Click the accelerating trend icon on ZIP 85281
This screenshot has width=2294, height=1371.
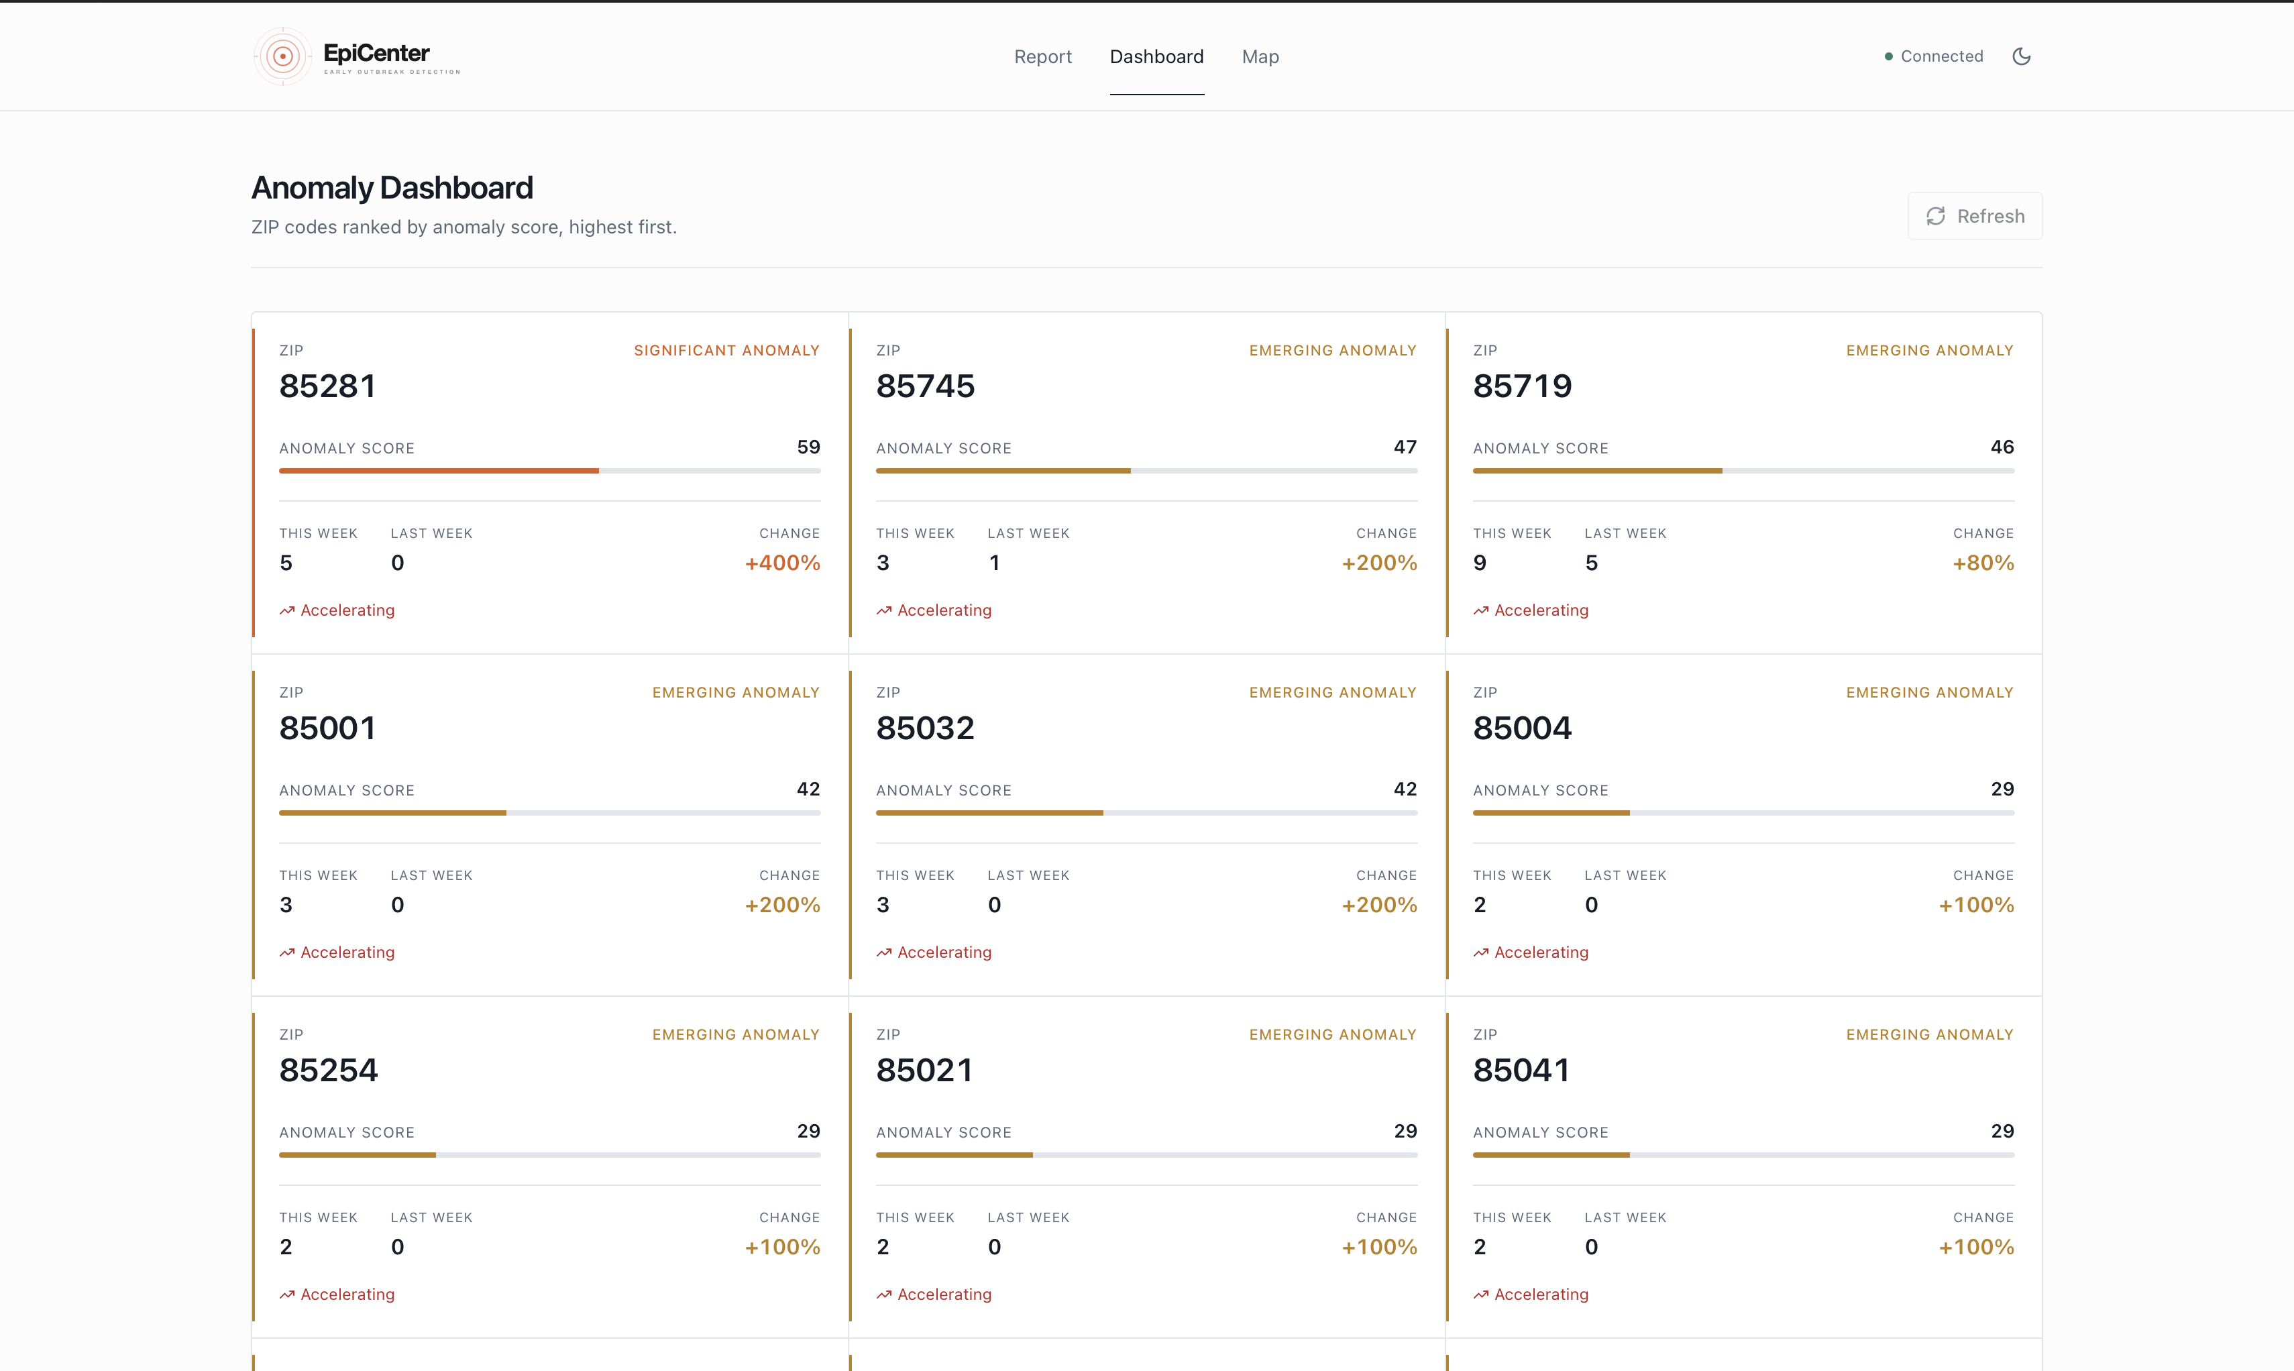(x=287, y=610)
